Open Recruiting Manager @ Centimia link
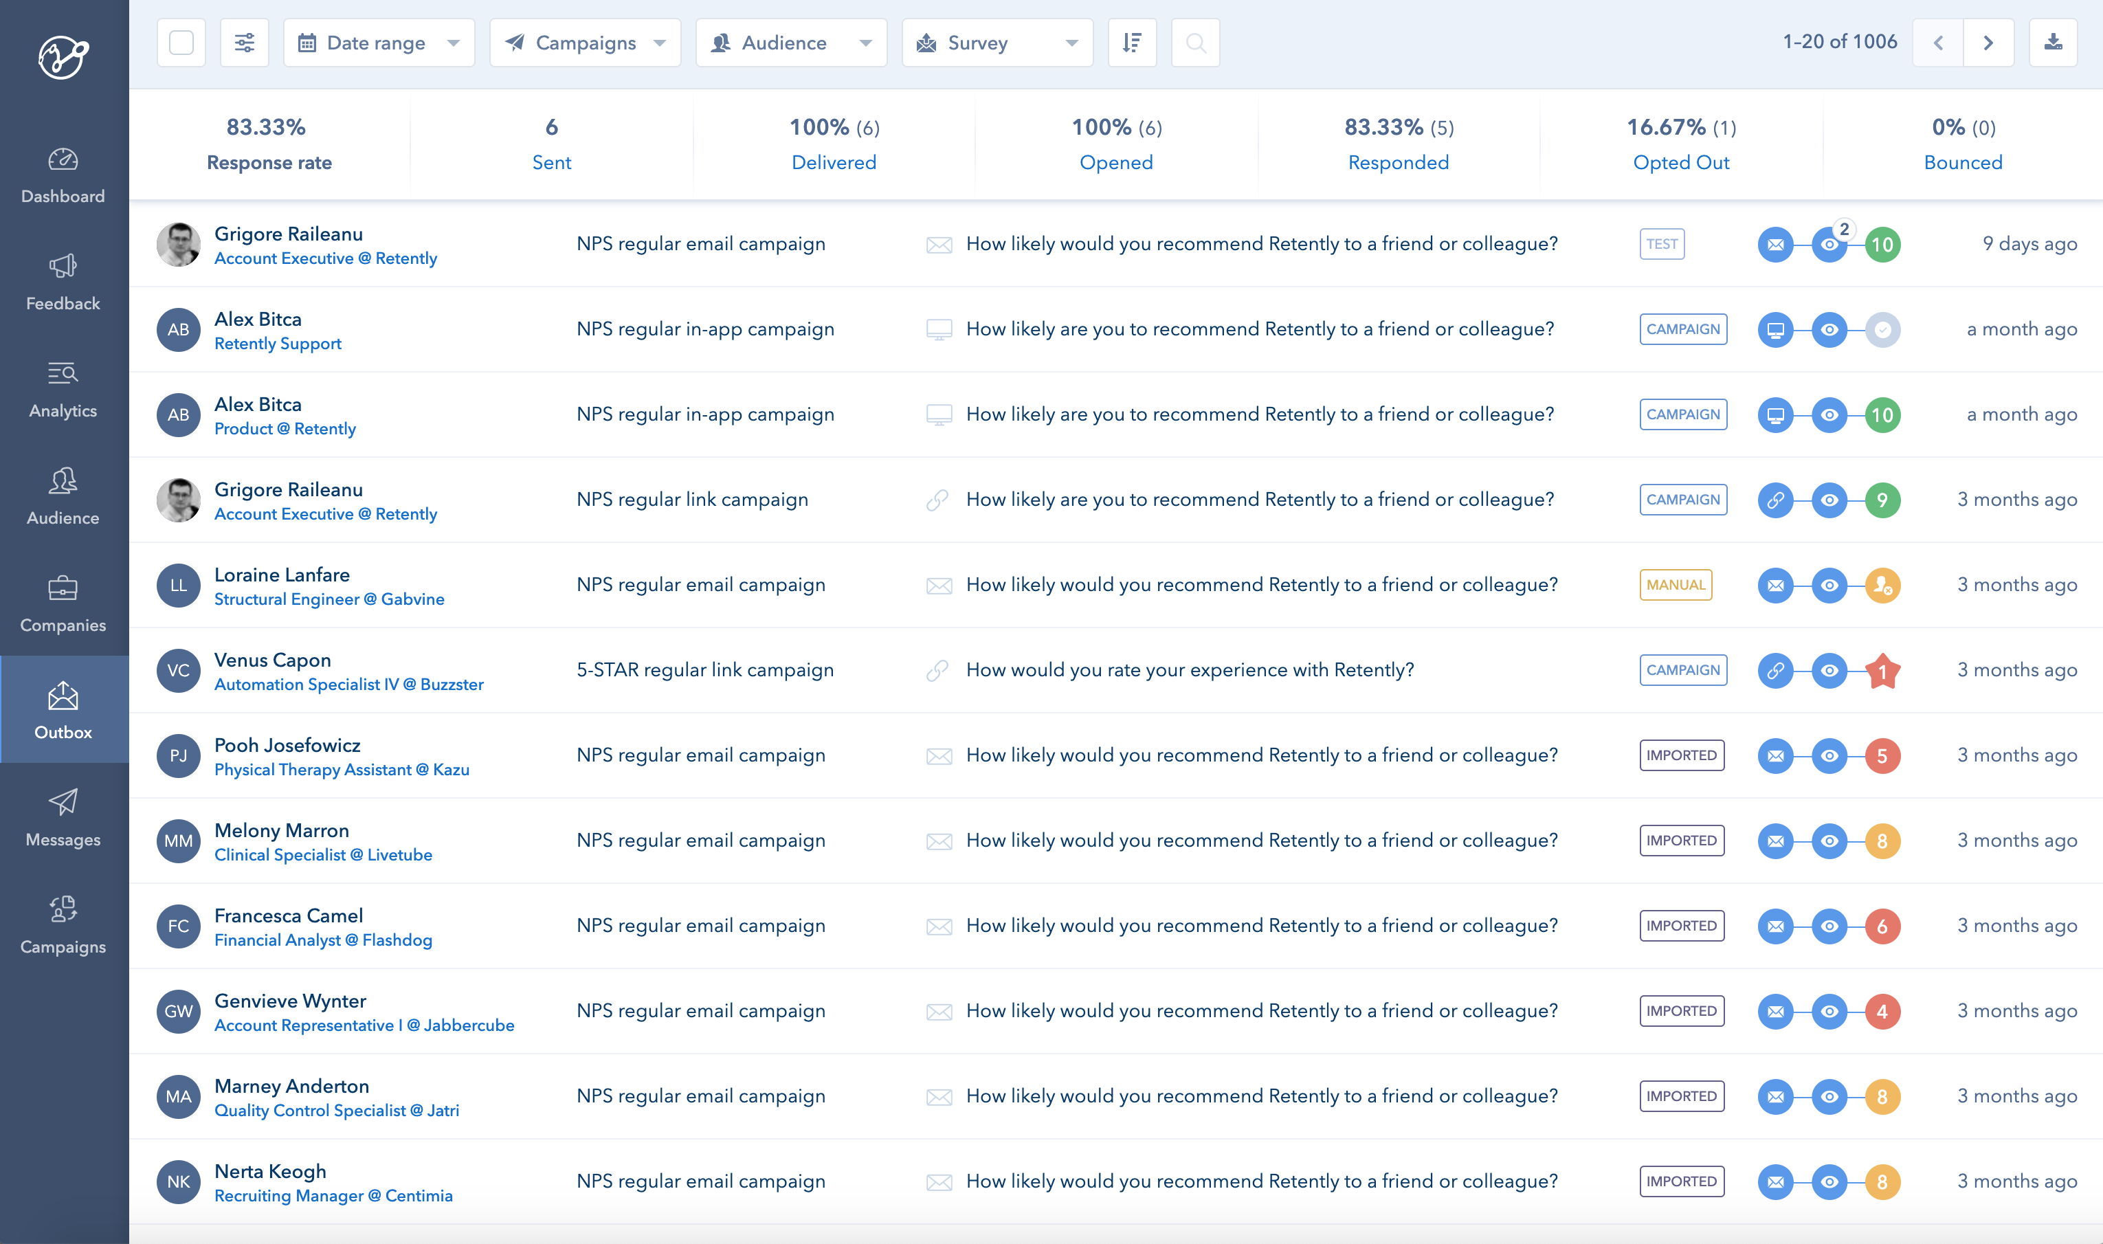This screenshot has height=1244, width=2103. pos(333,1195)
